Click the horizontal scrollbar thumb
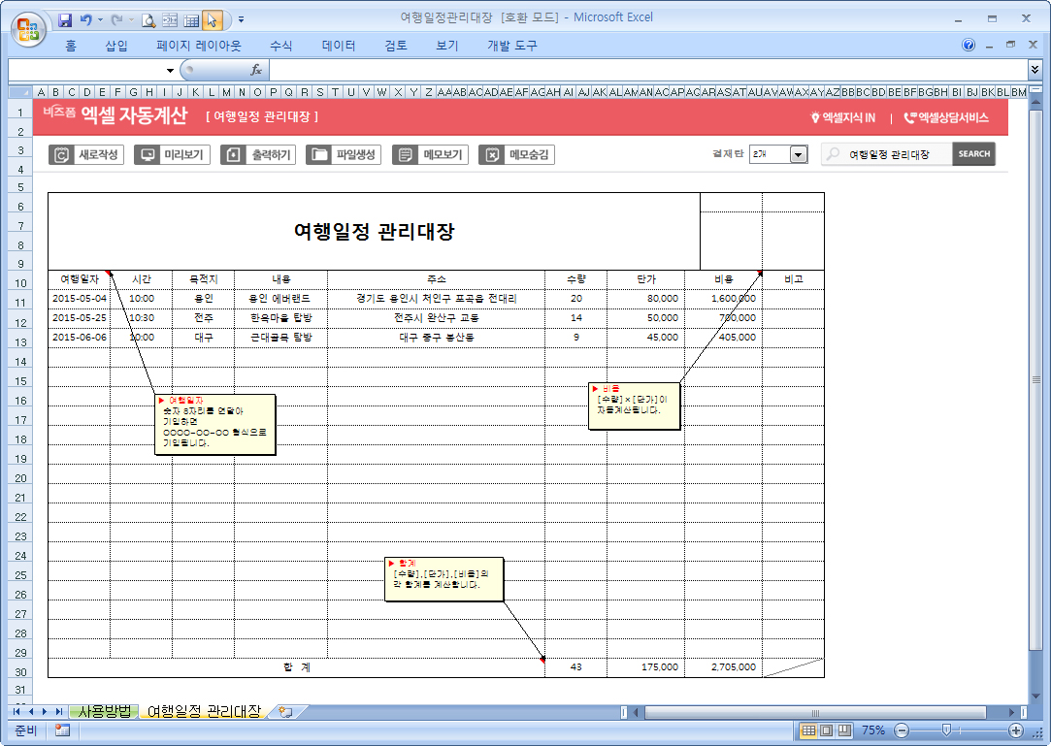The height and width of the screenshot is (746, 1051). pyautogui.click(x=815, y=712)
